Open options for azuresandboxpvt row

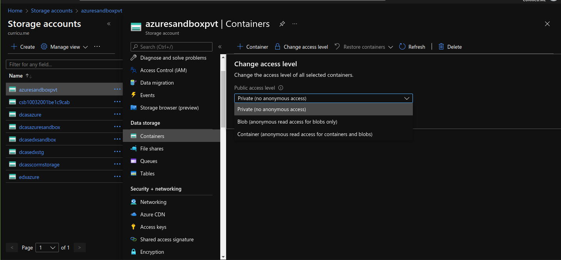click(117, 89)
